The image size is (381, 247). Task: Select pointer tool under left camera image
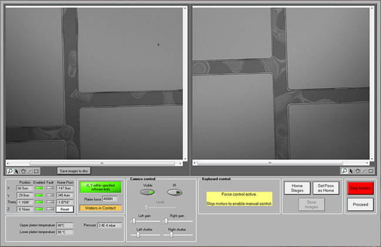(16, 171)
